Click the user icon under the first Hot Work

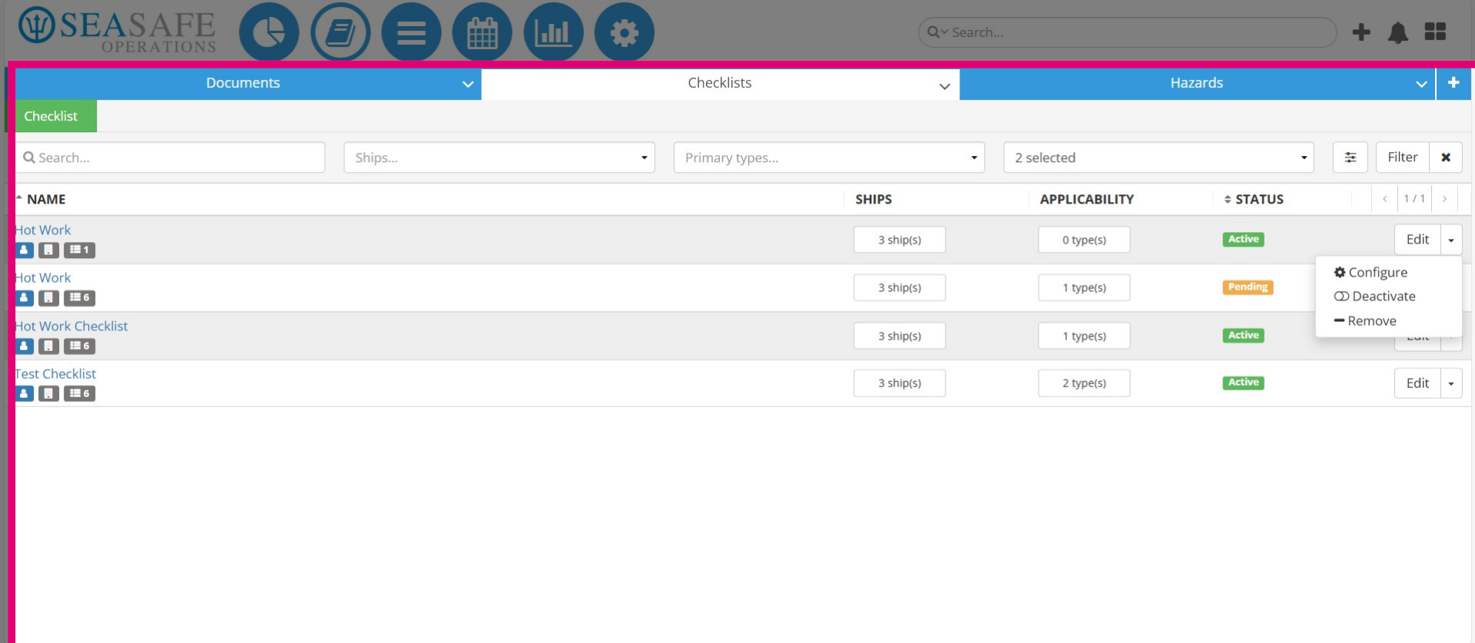click(24, 250)
